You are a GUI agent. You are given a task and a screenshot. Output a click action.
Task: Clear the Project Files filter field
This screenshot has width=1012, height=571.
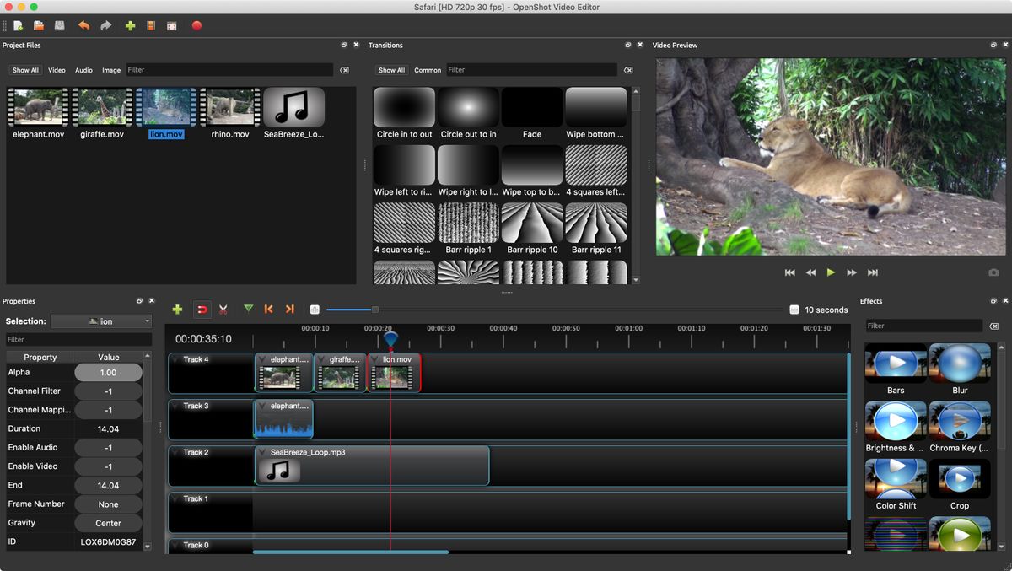344,70
